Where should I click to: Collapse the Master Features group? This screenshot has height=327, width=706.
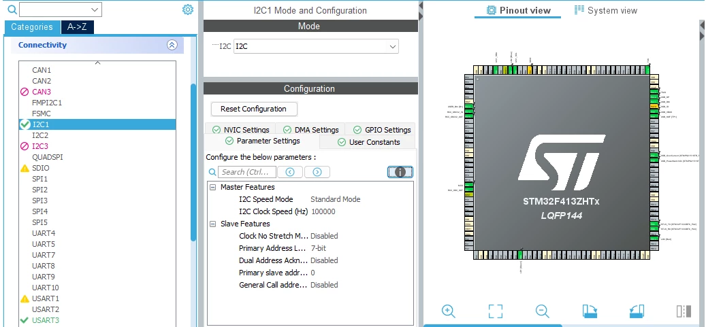(213, 187)
